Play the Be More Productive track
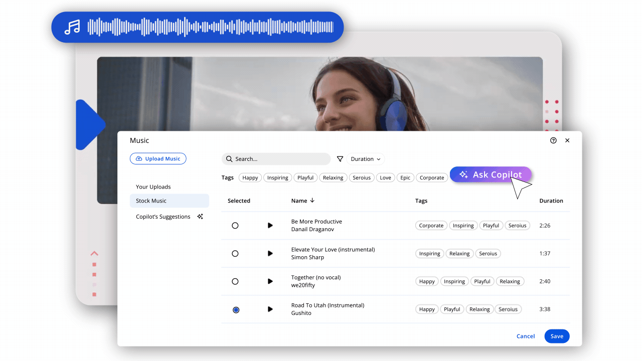Image resolution: width=642 pixels, height=361 pixels. pos(270,226)
